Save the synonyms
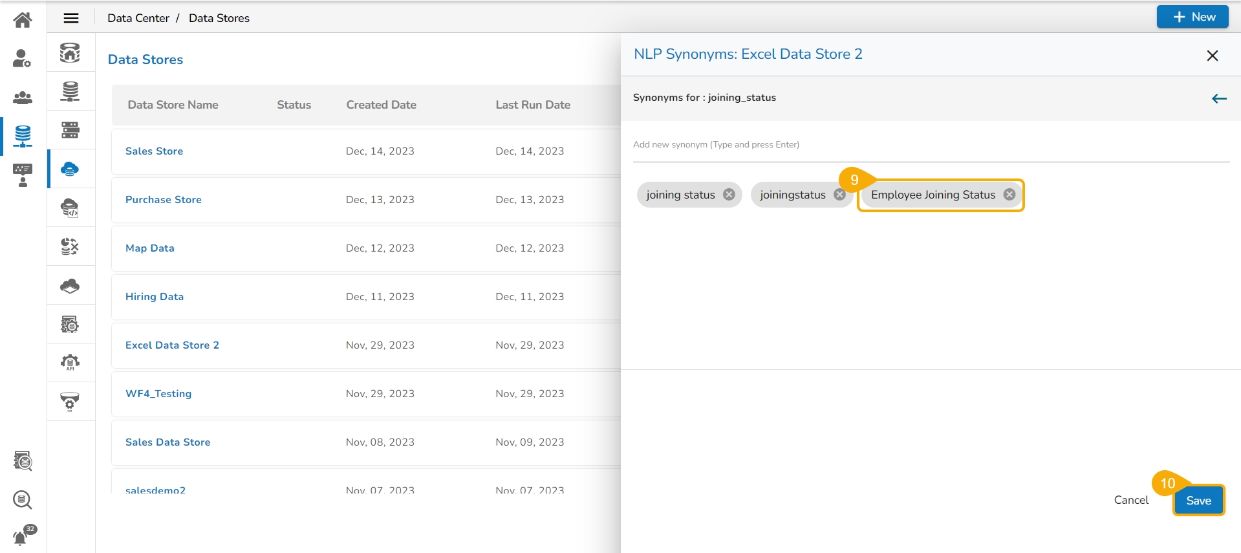 [1198, 501]
